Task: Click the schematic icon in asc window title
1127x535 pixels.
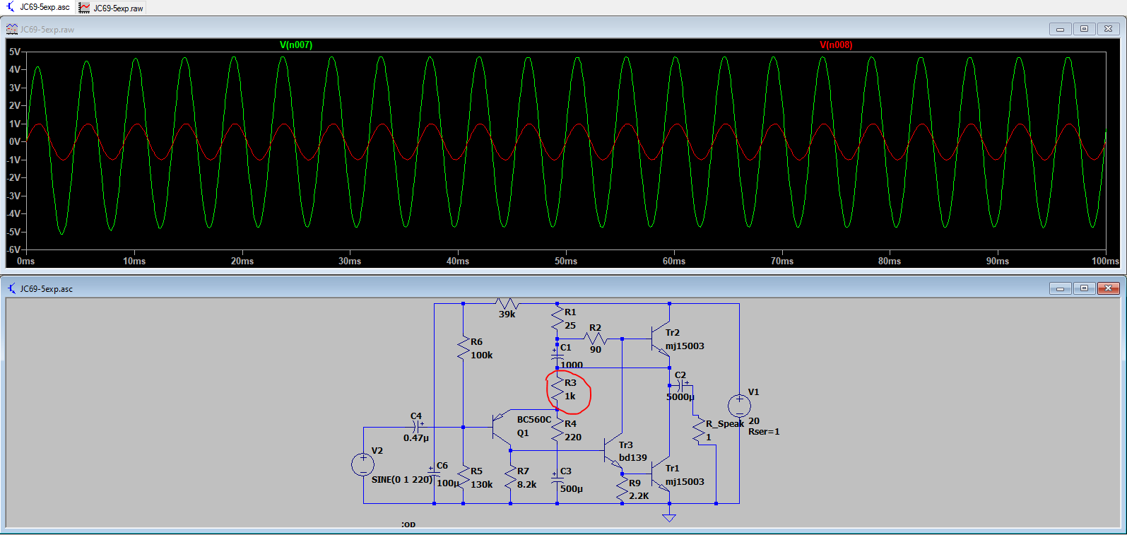Action: 12,288
